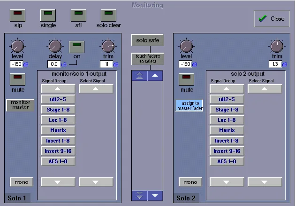Click Signal Group down arrow in solo 2 output
The width and height of the screenshot is (295, 206).
227,182
